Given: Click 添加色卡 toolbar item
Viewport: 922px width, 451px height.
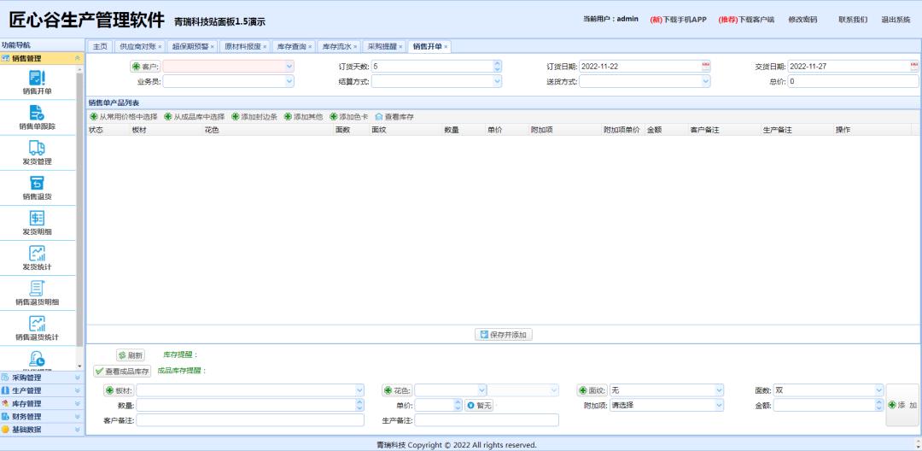Looking at the screenshot, I should point(348,117).
